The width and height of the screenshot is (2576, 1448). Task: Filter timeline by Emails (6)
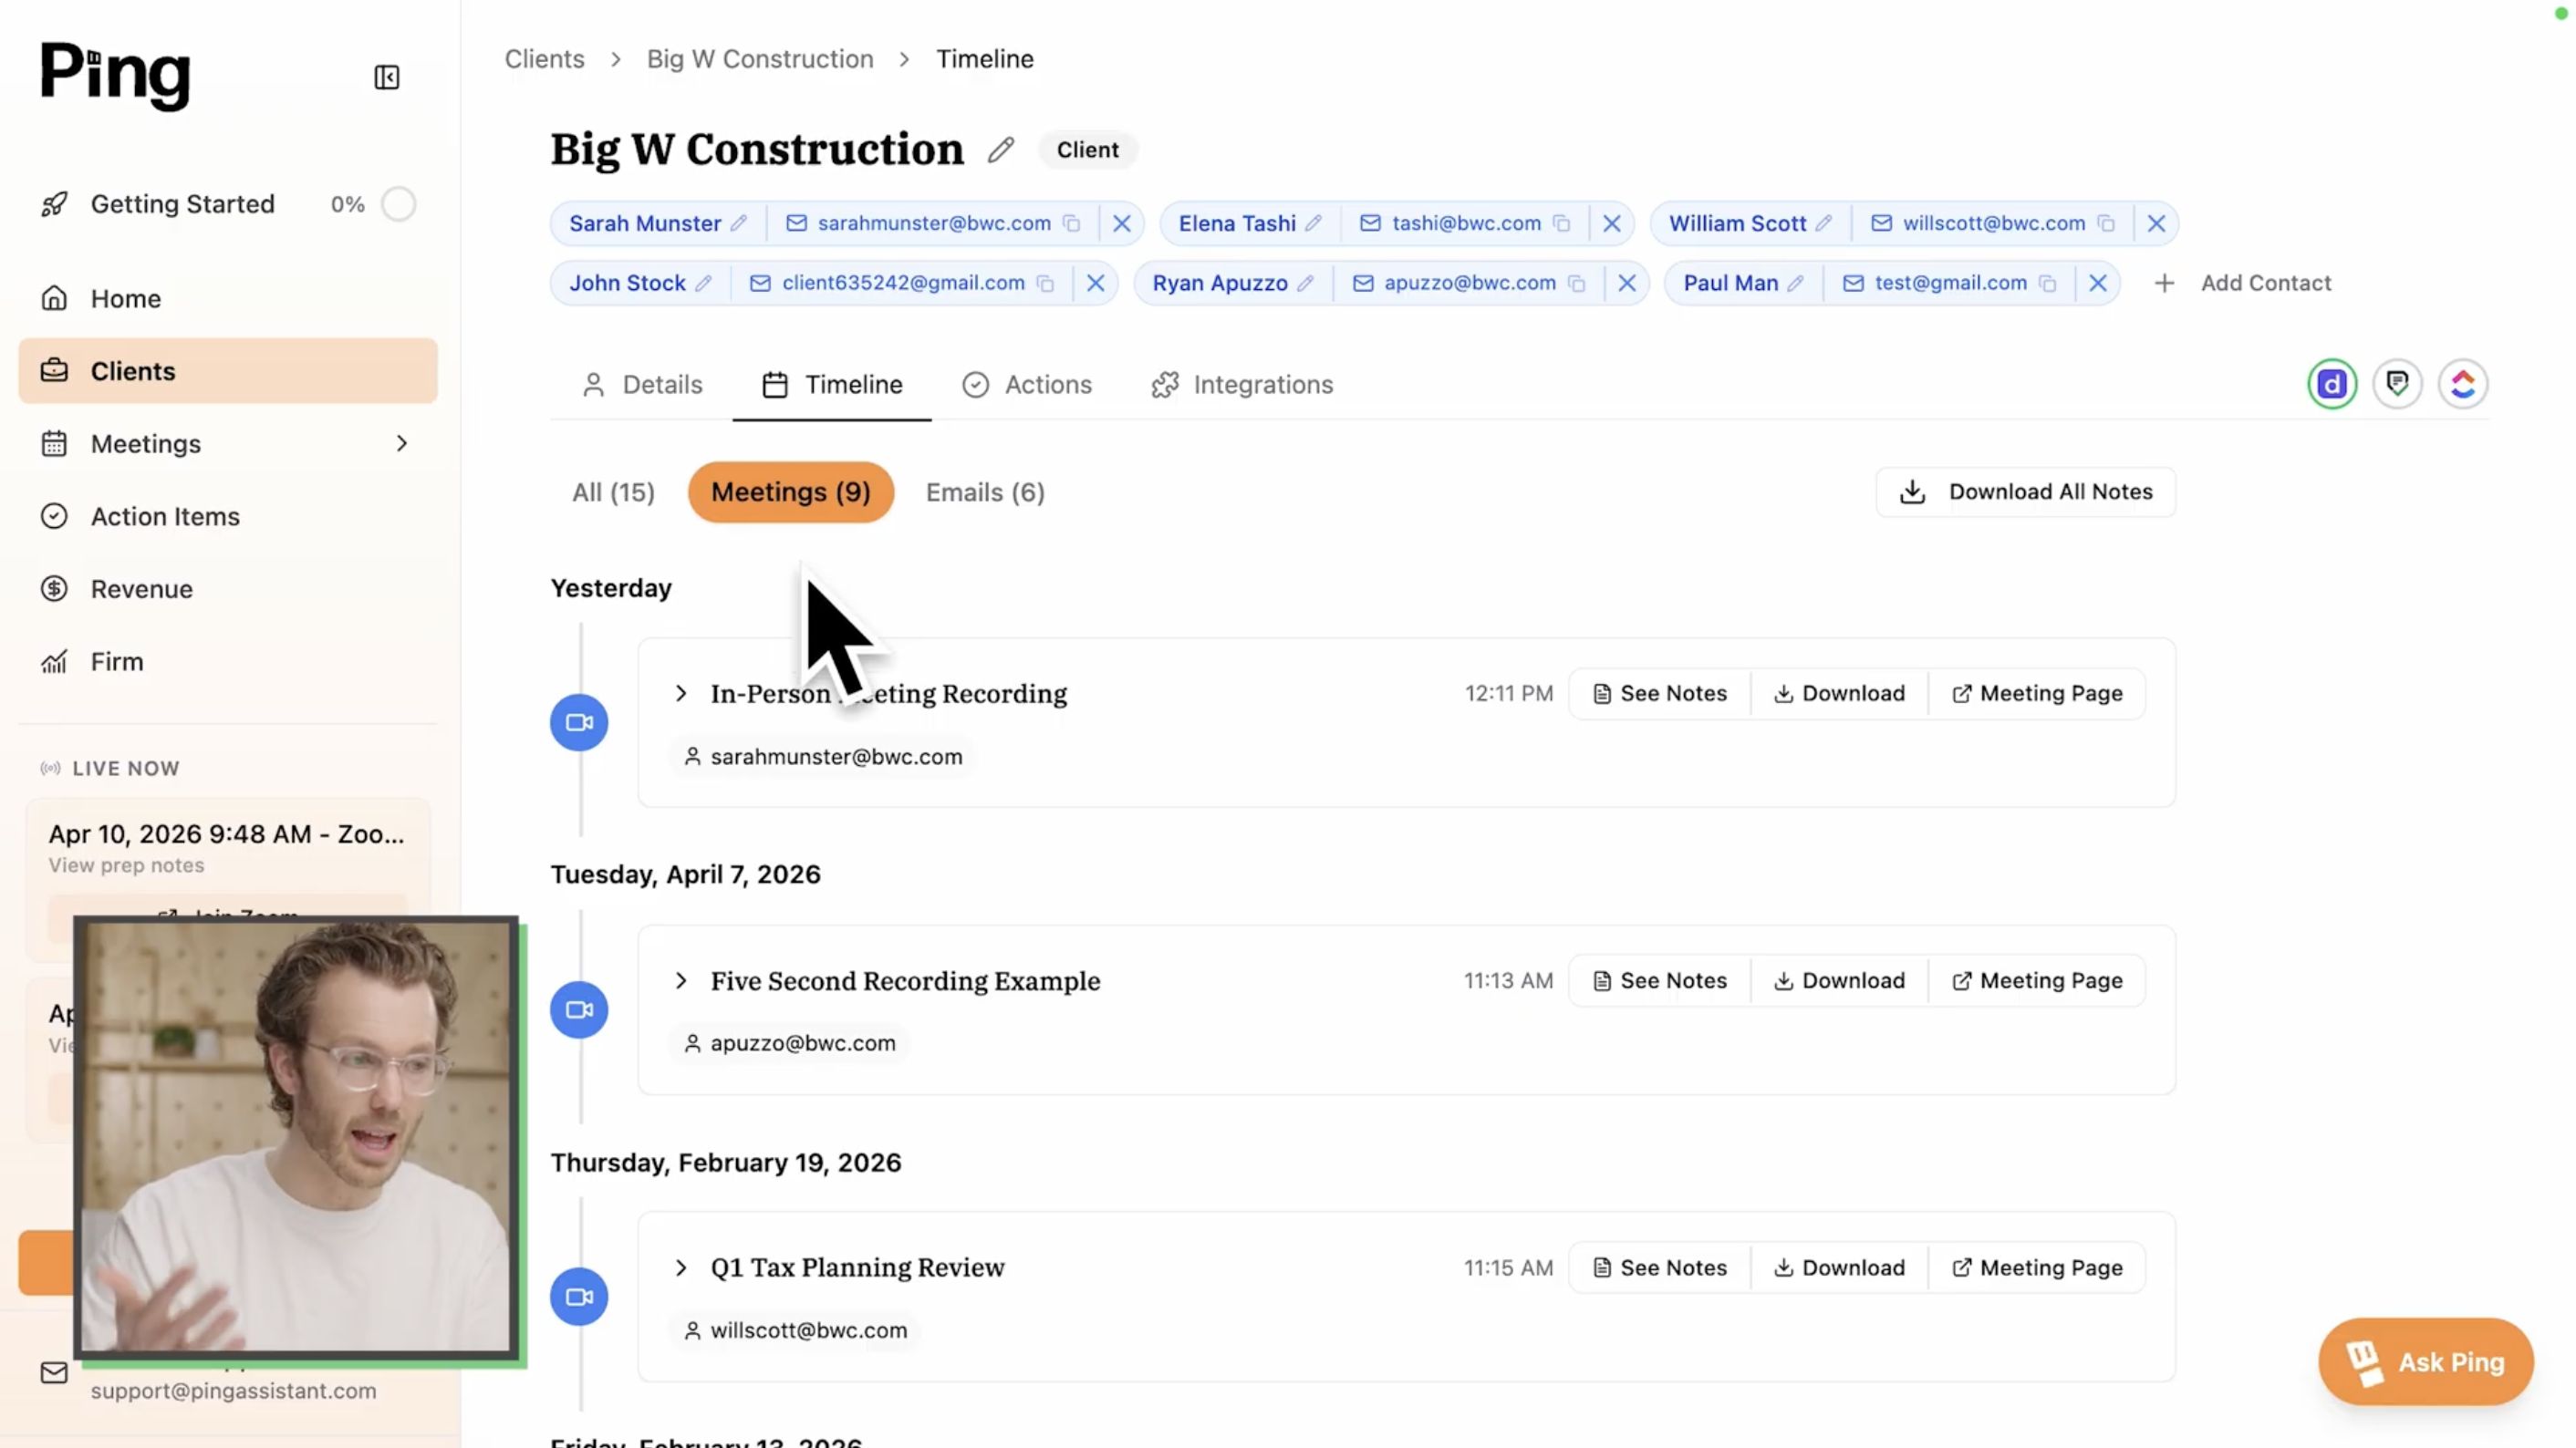[x=985, y=492]
